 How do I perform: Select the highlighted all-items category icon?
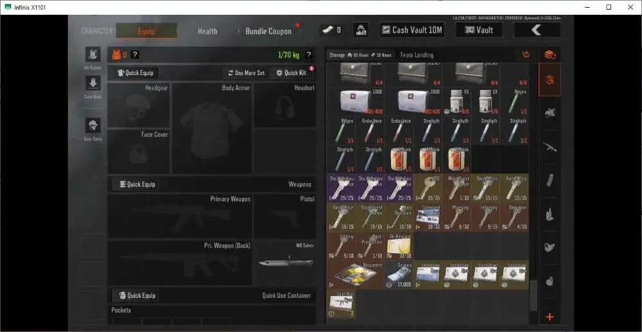pos(550,80)
